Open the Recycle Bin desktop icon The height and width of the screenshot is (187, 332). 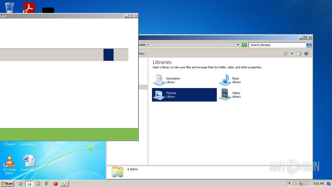(10, 7)
